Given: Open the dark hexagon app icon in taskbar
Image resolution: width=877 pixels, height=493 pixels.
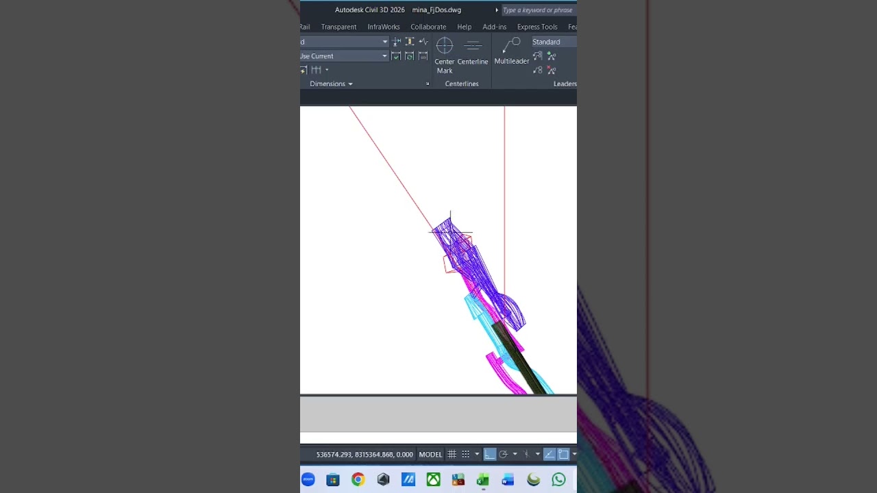Looking at the screenshot, I should click(383, 480).
